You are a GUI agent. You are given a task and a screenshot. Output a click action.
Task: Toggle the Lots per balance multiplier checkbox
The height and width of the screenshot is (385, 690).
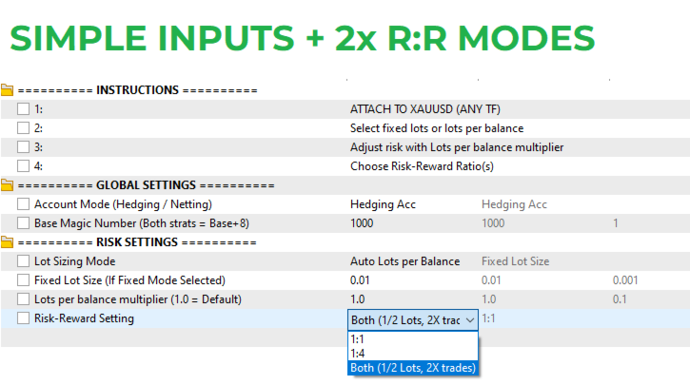point(24,299)
